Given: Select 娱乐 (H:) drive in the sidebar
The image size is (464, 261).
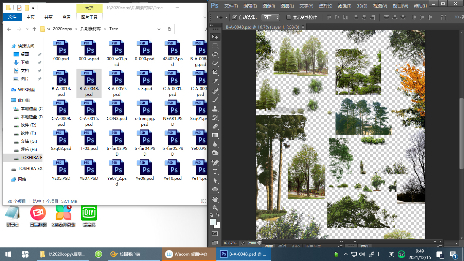Looking at the screenshot, I should pyautogui.click(x=29, y=149).
